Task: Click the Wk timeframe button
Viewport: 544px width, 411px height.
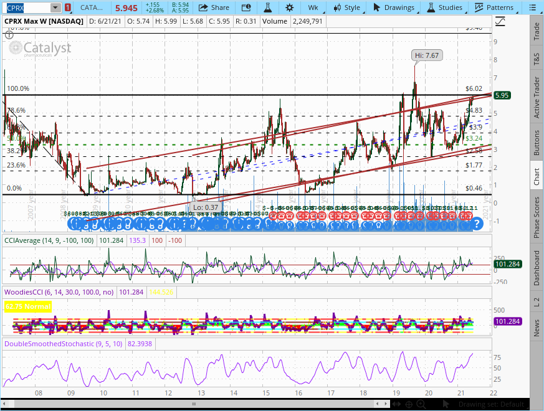Action: tap(313, 7)
